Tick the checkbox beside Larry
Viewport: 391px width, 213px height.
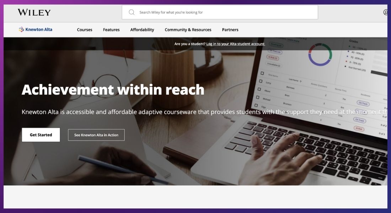pos(261,81)
